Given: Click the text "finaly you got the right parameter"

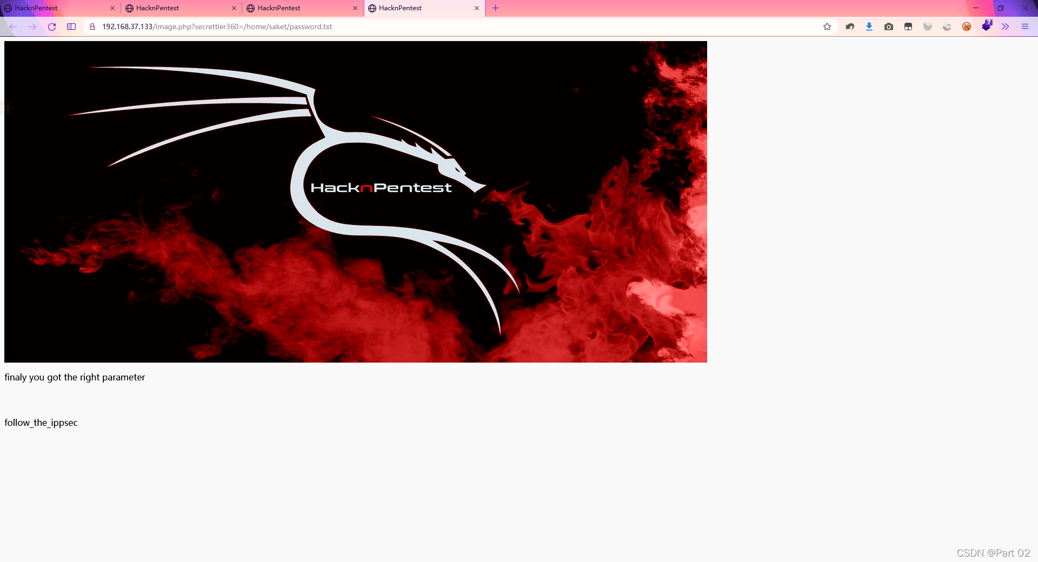Looking at the screenshot, I should click(75, 377).
